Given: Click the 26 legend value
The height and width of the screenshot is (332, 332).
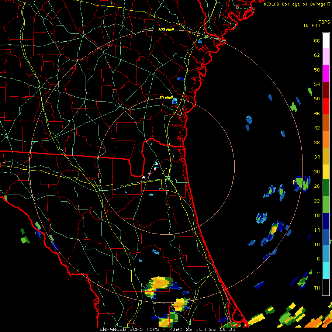Looking at the screenshot, I should click(x=317, y=186).
